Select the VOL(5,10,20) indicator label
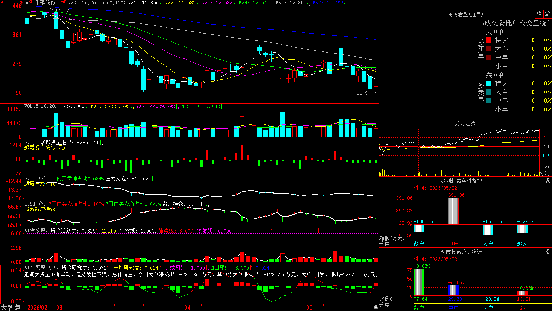Viewport: 552px width, 311px height. click(x=40, y=106)
